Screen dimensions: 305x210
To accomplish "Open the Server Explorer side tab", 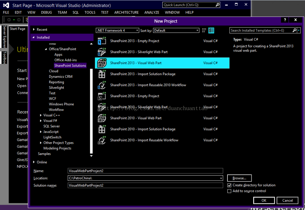I will click(5, 37).
